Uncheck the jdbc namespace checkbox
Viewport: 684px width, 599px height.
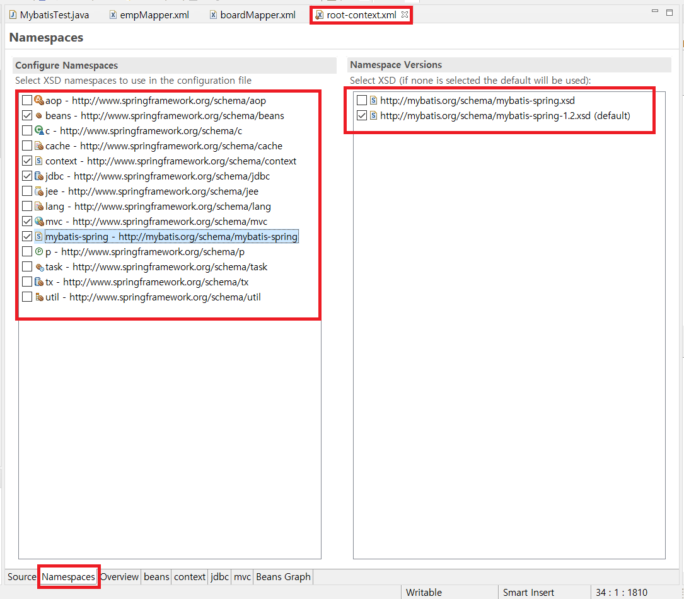pyautogui.click(x=27, y=176)
